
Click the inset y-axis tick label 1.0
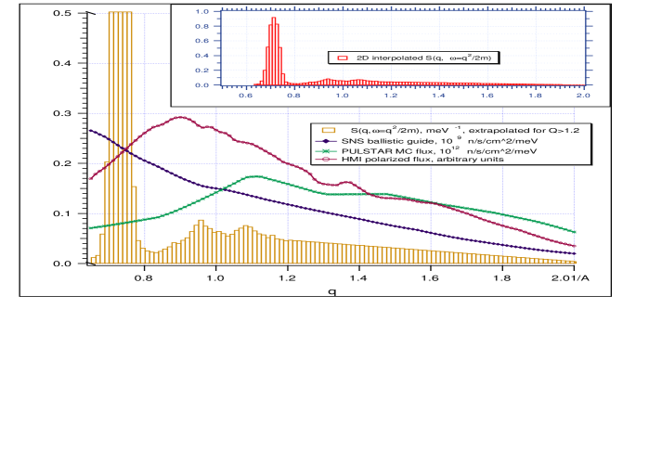tap(202, 11)
